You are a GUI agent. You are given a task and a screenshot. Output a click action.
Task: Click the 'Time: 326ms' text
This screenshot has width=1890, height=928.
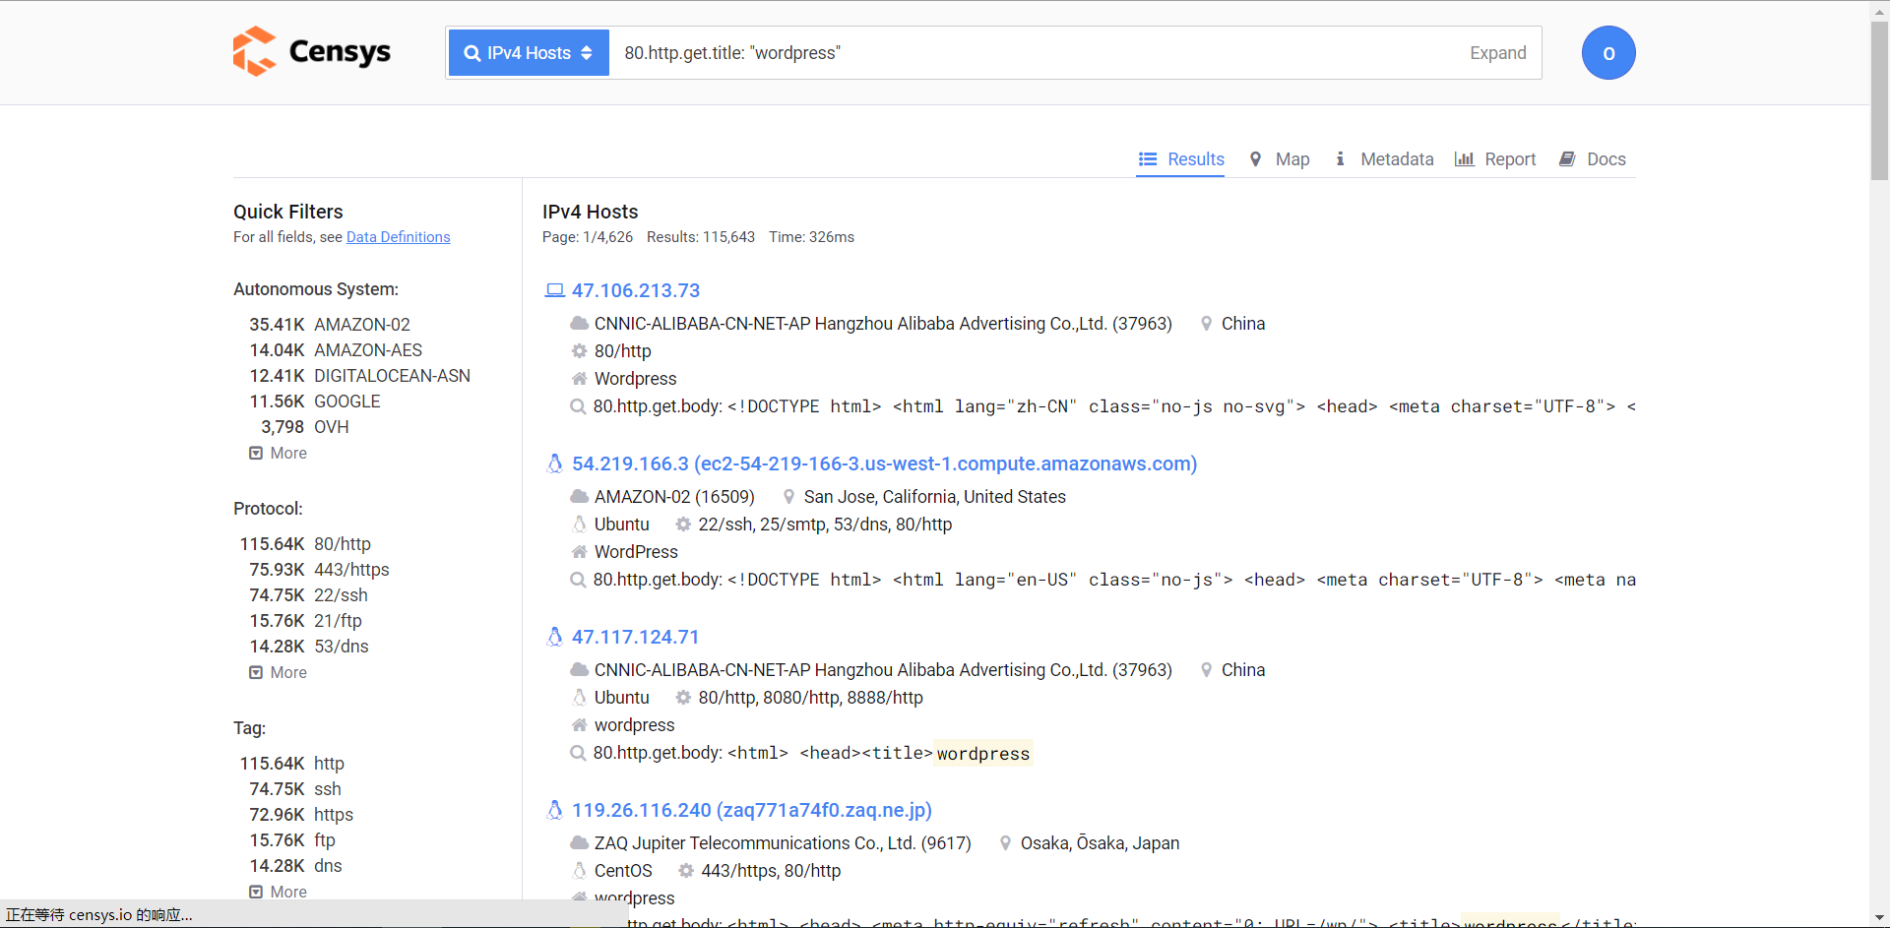pos(812,237)
